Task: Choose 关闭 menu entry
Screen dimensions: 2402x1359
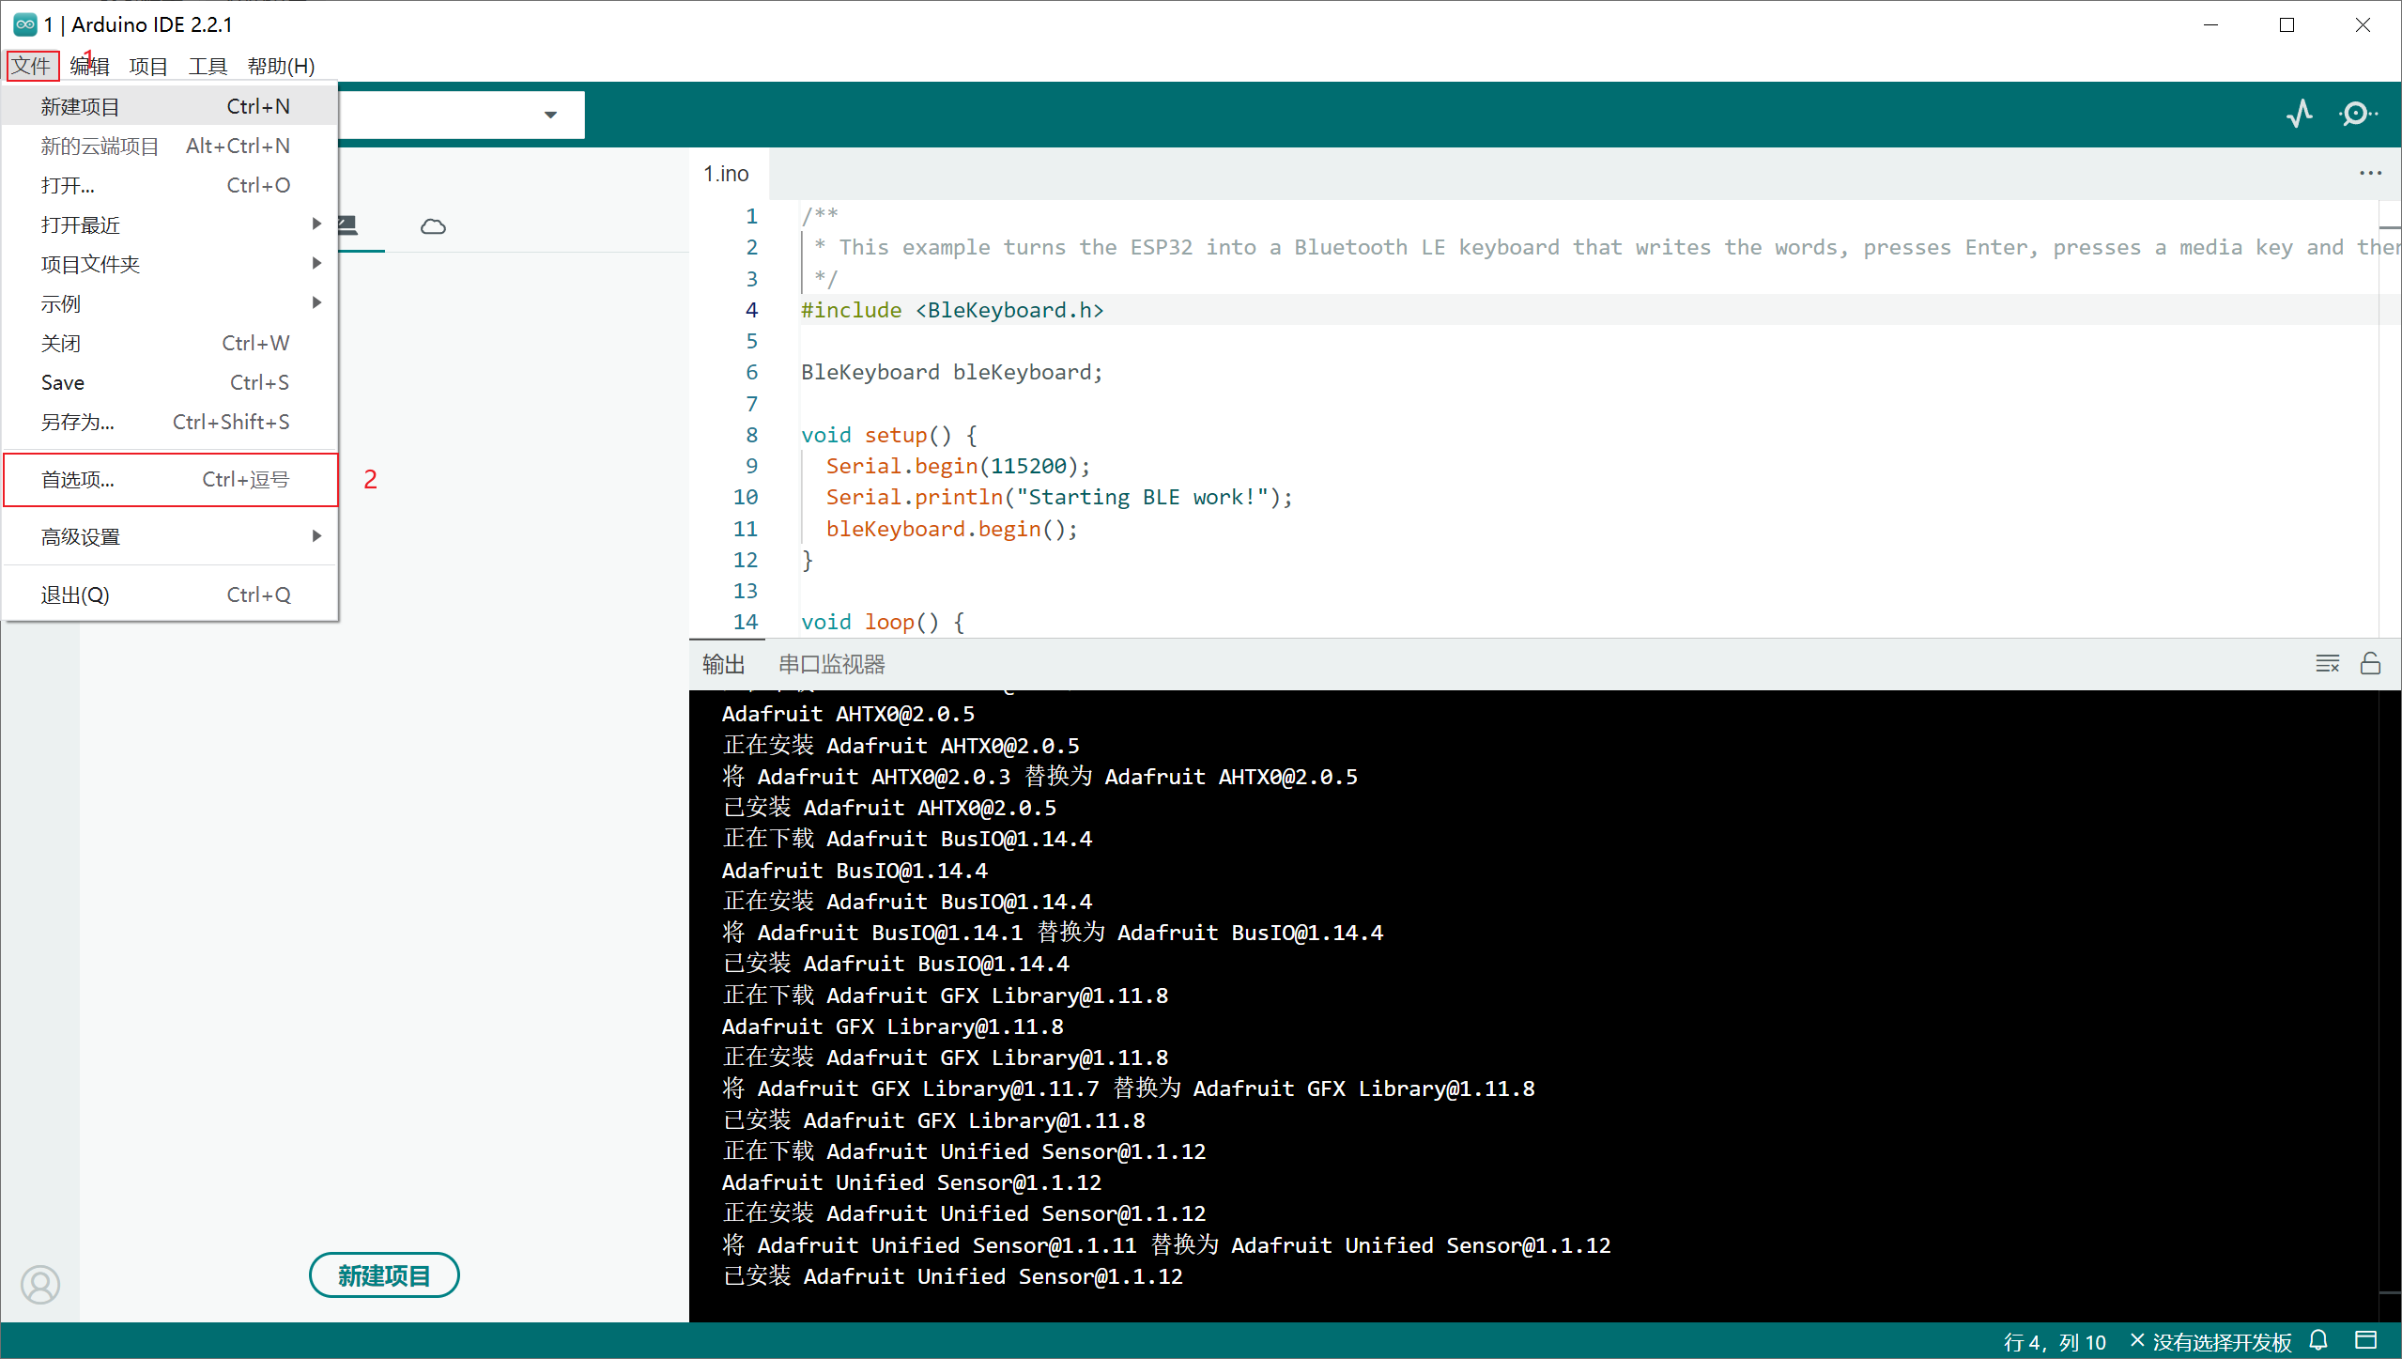Action: click(x=170, y=343)
